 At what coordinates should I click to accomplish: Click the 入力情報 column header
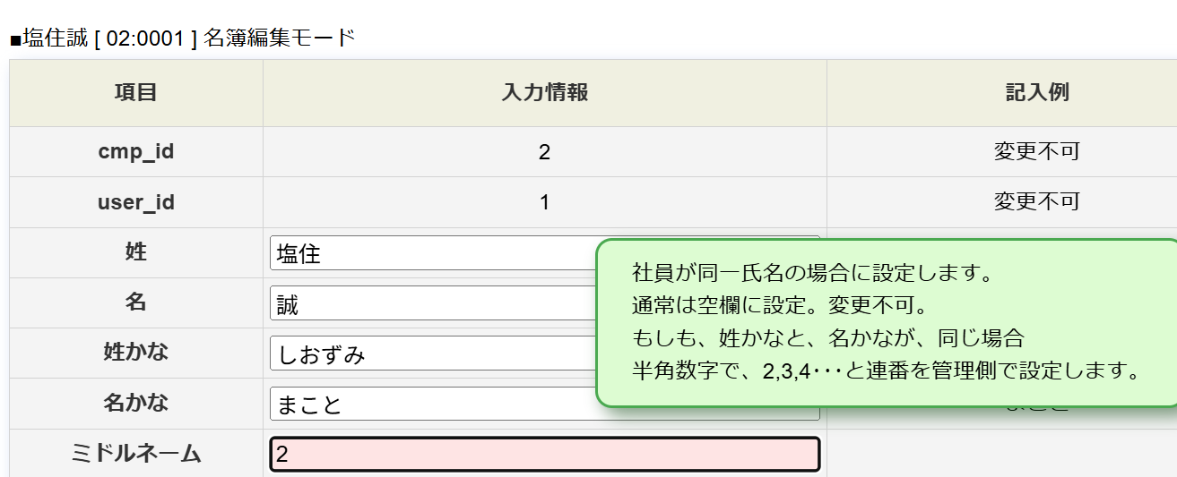coord(545,93)
